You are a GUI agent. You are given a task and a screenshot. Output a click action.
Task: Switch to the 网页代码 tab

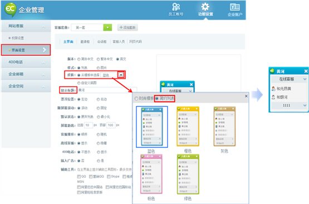coord(136,42)
